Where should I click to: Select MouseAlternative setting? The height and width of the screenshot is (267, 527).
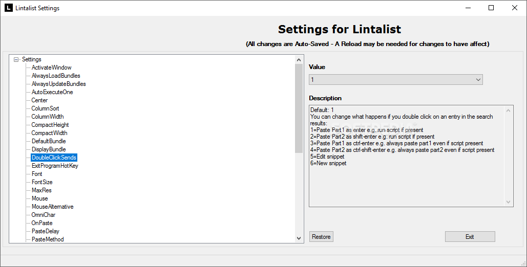tap(52, 207)
